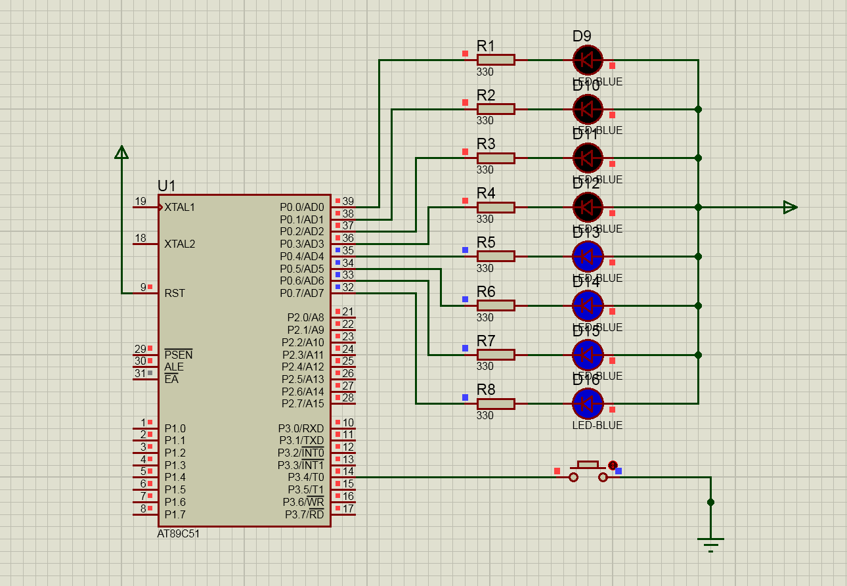Click the R2 resistor body
The image size is (847, 586).
tap(496, 109)
